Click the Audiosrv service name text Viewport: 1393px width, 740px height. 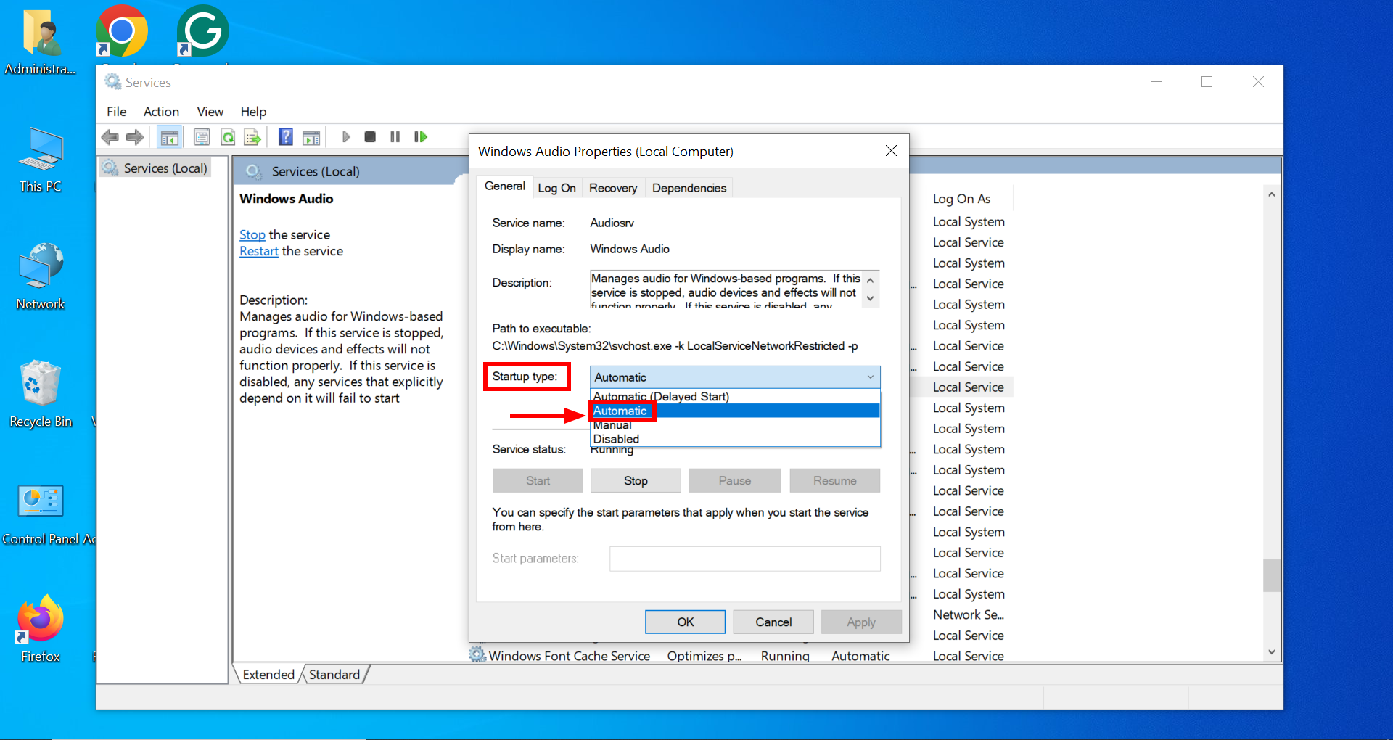612,223
